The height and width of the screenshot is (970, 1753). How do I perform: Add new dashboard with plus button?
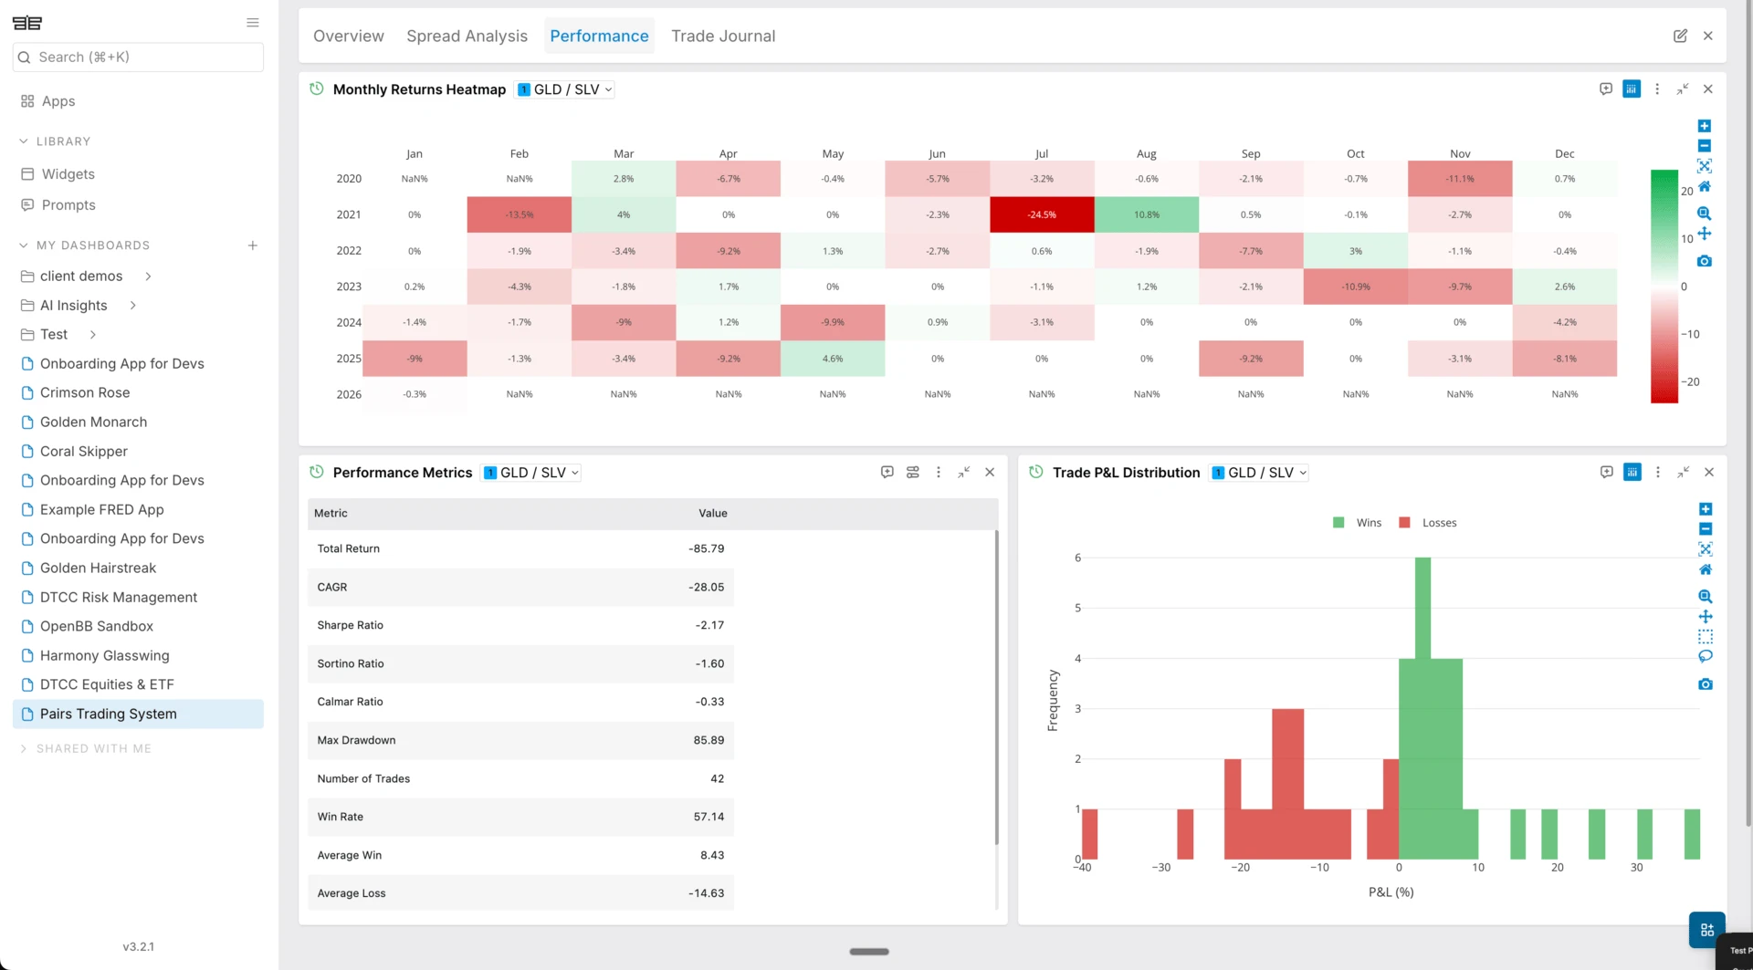[253, 245]
